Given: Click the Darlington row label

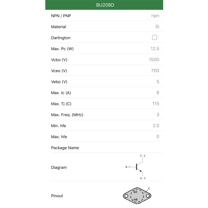Looking at the screenshot, I should 61,38.
